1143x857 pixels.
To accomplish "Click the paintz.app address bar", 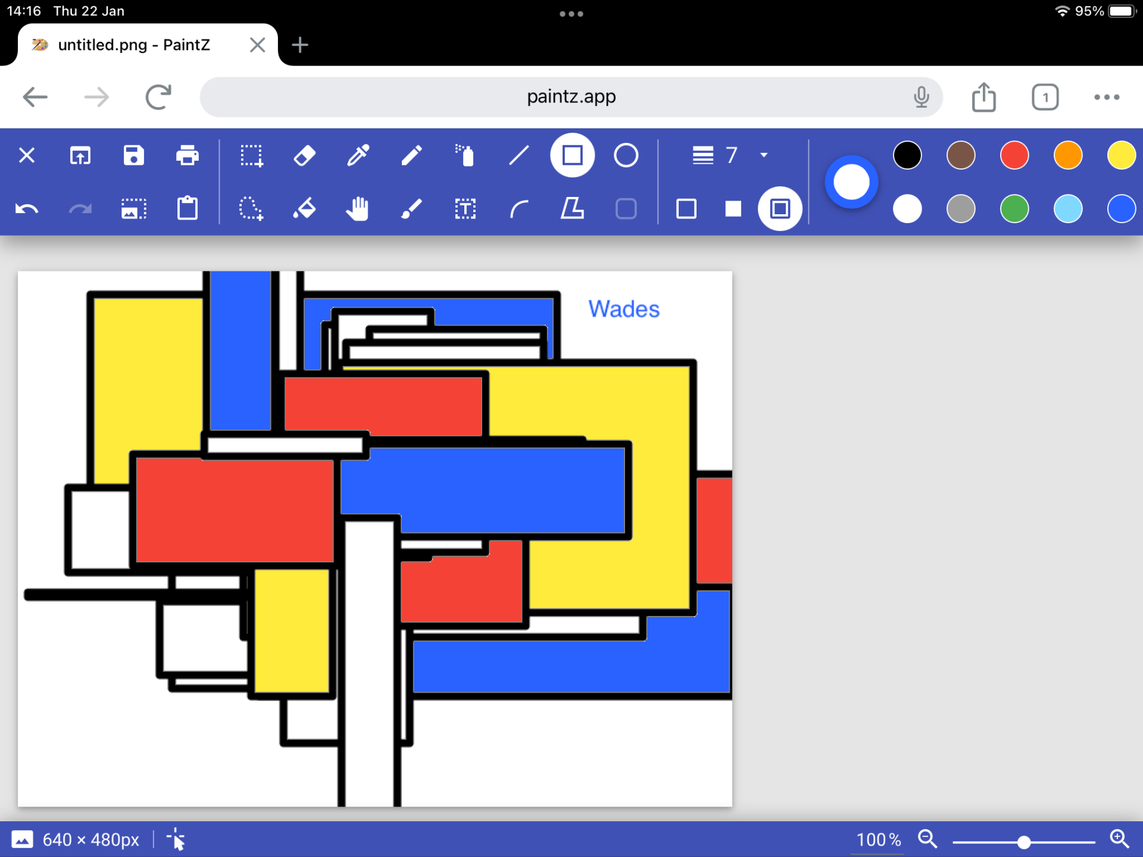I will [x=570, y=97].
